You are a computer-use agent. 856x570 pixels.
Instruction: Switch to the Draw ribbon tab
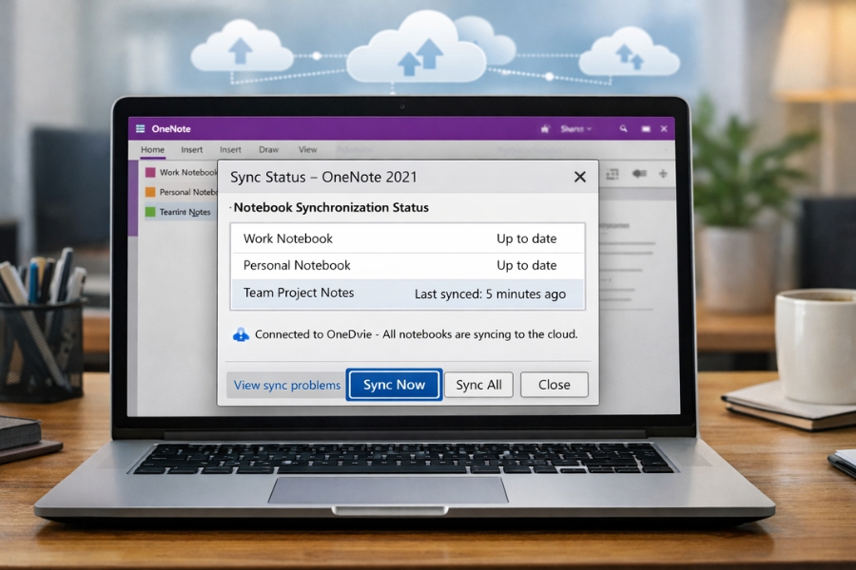pos(269,149)
